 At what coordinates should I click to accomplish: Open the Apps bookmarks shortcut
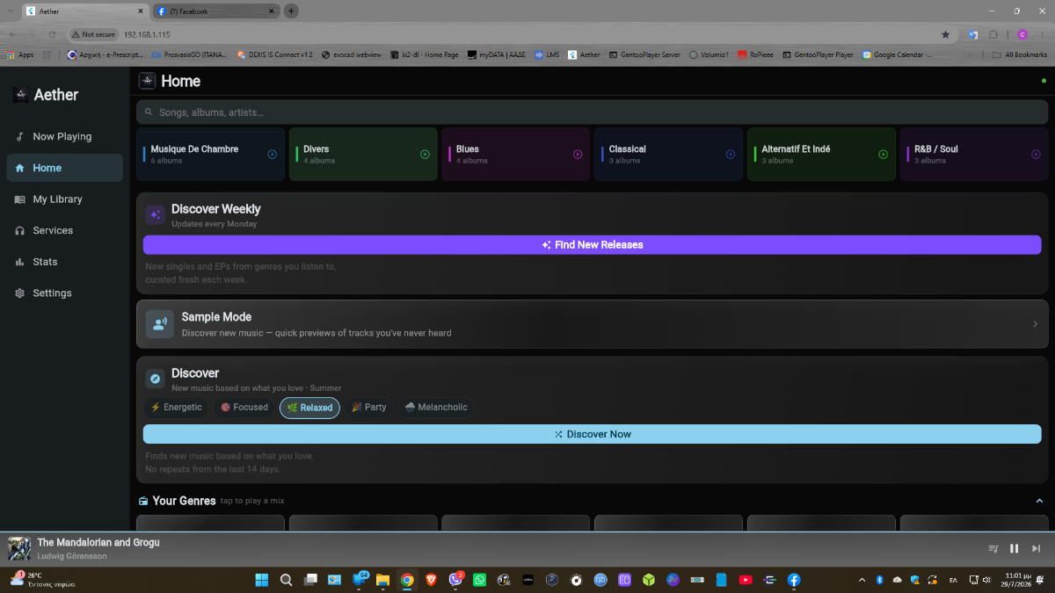20,54
